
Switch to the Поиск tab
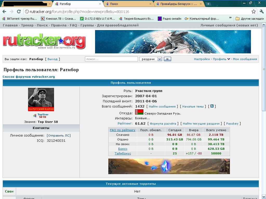128,4
